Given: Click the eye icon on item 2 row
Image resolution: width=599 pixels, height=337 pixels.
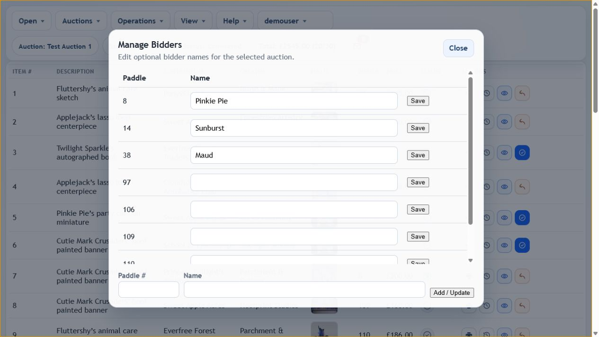Looking at the screenshot, I should (x=504, y=122).
